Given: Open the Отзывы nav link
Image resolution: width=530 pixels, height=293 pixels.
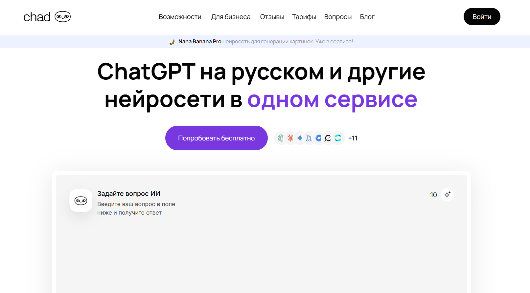Looking at the screenshot, I should [x=272, y=17].
